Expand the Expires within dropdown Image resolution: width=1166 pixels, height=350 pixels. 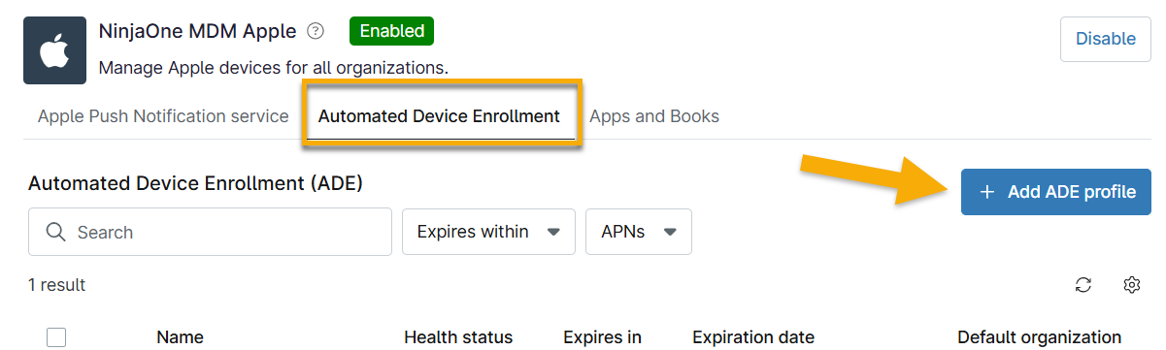(489, 232)
